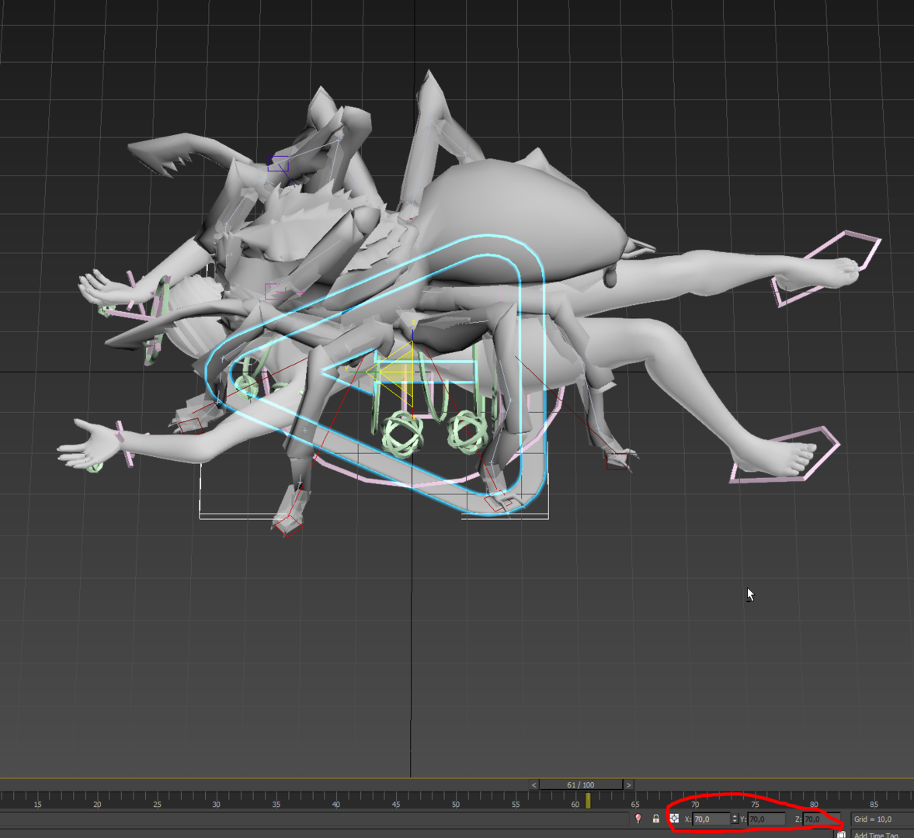Click the time slider showing 61 / 100

click(x=581, y=785)
